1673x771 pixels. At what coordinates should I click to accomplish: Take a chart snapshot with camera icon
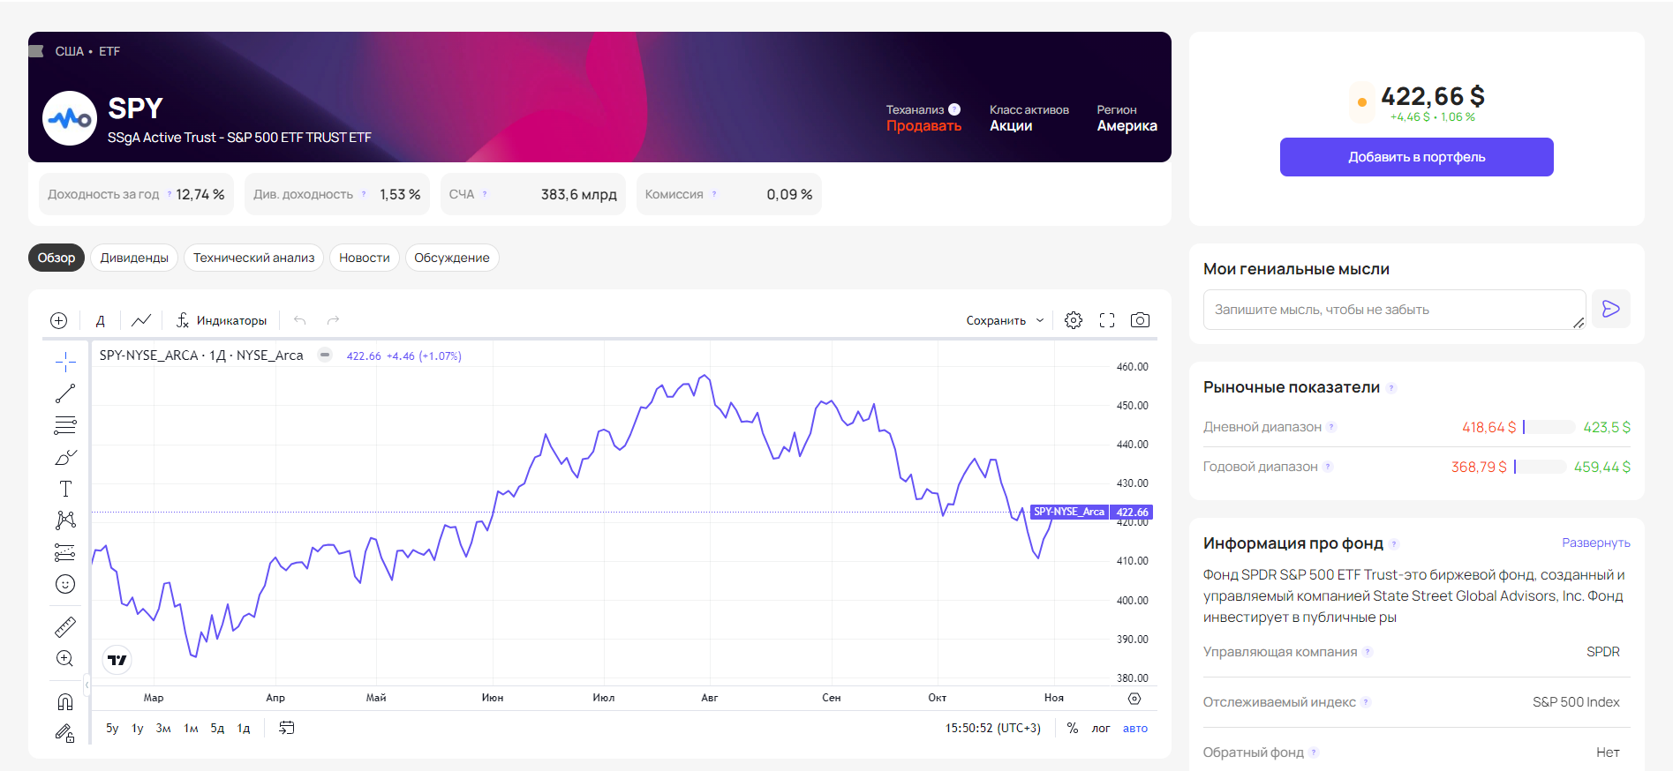click(x=1140, y=320)
